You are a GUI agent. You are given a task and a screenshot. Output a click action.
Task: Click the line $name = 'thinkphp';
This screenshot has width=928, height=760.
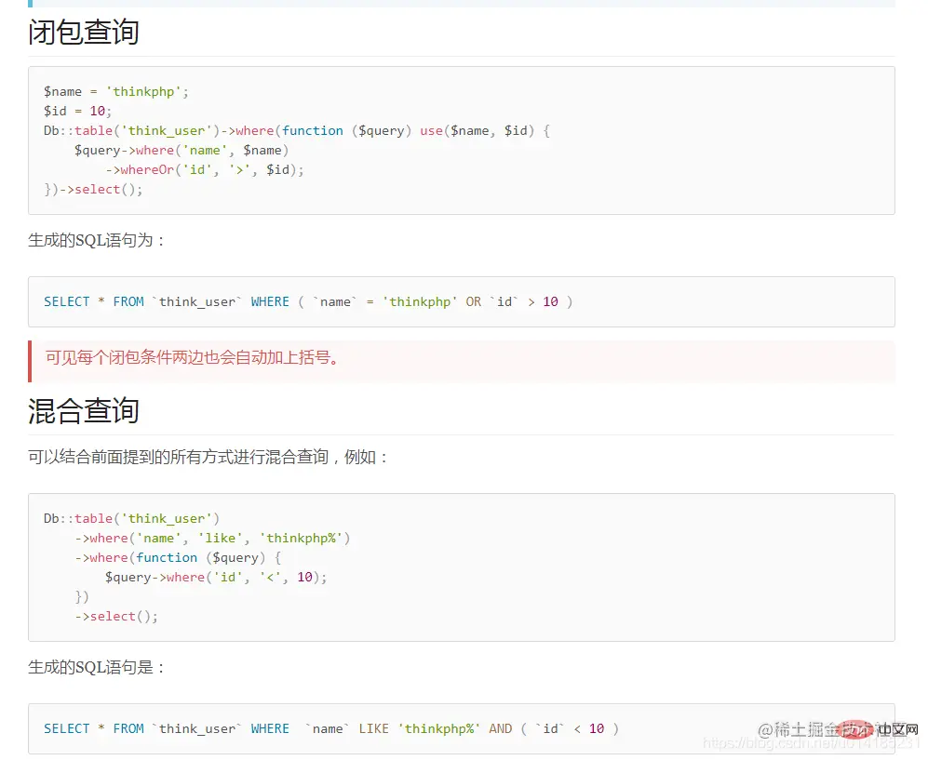pyautogui.click(x=116, y=92)
